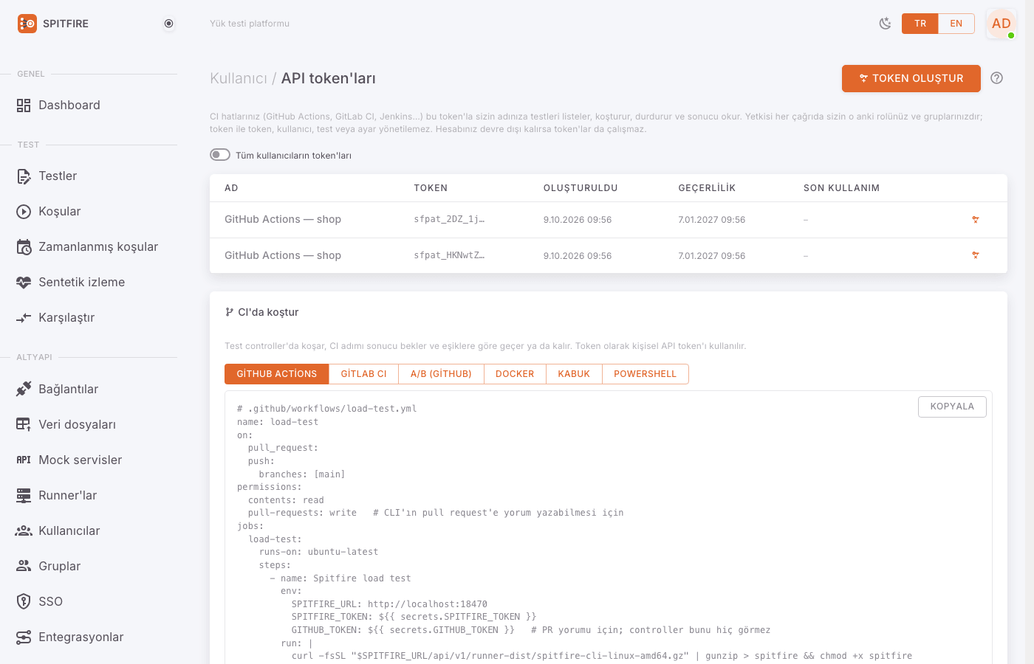
Task: Select the GitLab CI tab
Action: 363,374
